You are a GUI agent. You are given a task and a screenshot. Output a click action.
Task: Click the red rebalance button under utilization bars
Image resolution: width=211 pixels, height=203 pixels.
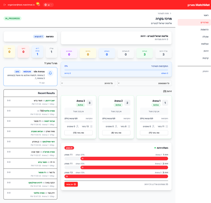pyautogui.click(x=71, y=184)
